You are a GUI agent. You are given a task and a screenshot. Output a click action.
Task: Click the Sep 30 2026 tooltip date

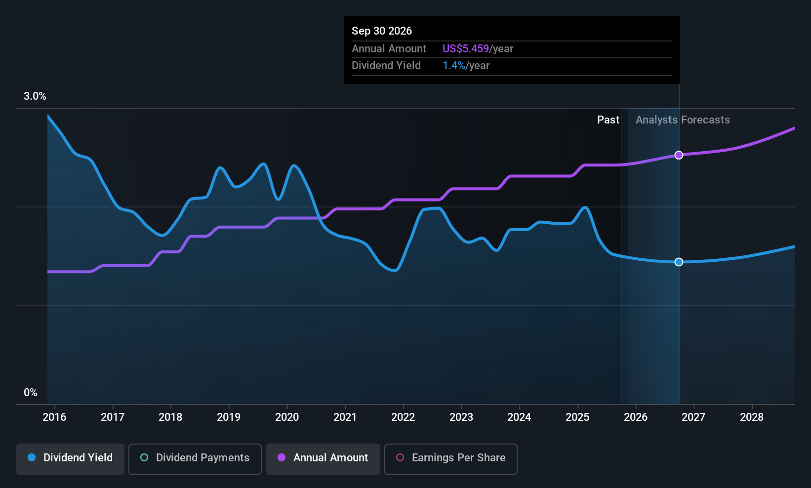pyautogui.click(x=382, y=31)
